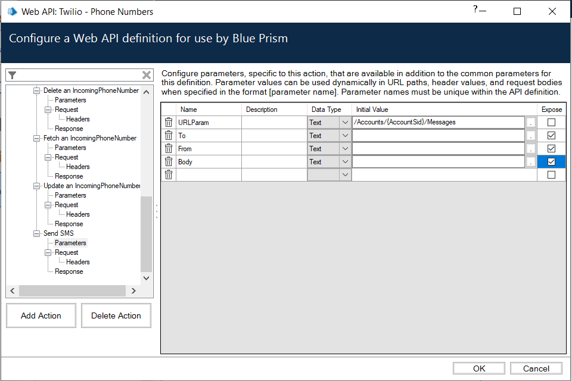Open the help question mark in title bar
Viewport: 572px width, 381px height.
(475, 10)
